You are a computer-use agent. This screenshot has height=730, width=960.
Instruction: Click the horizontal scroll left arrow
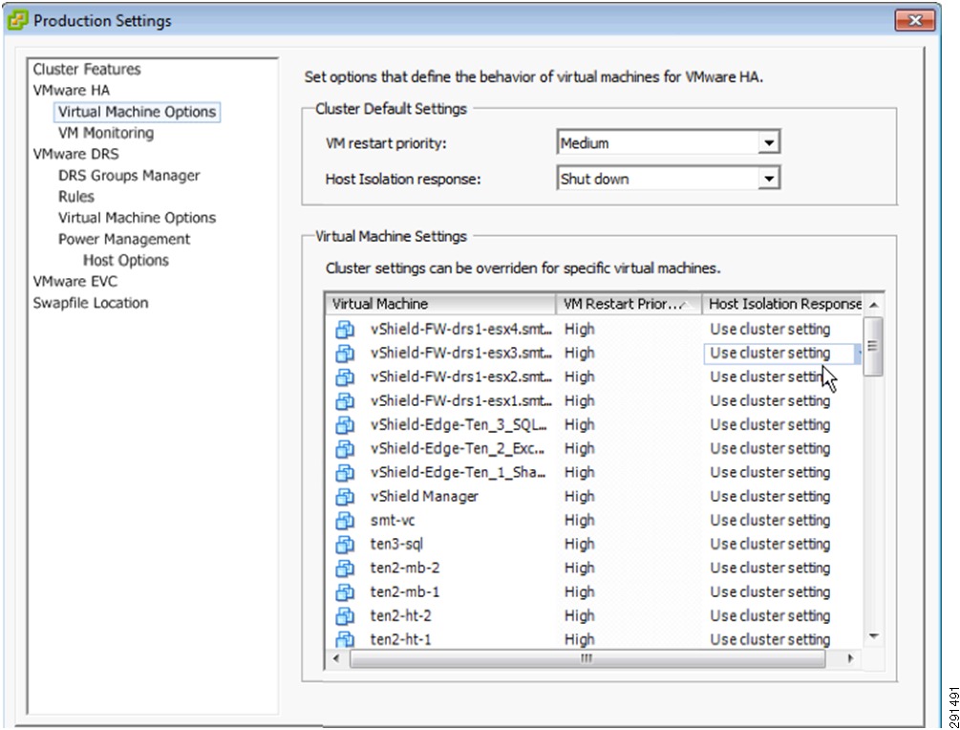(335, 659)
